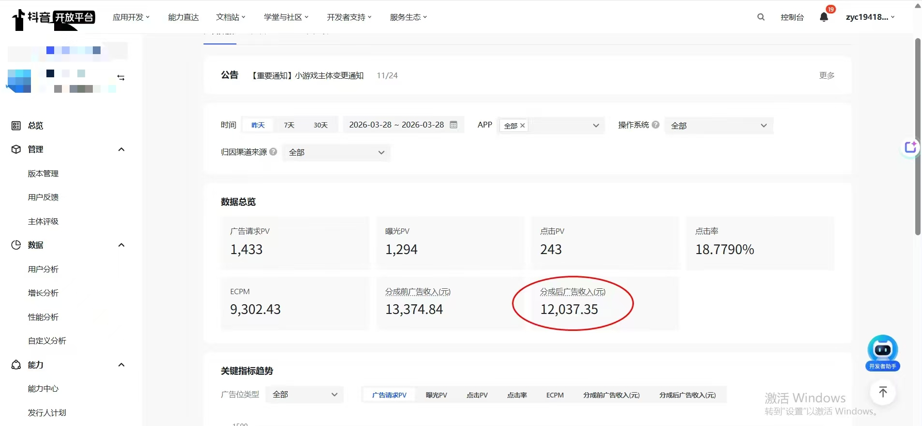Click help icon beside 操作系统
922x426 pixels.
click(656, 125)
